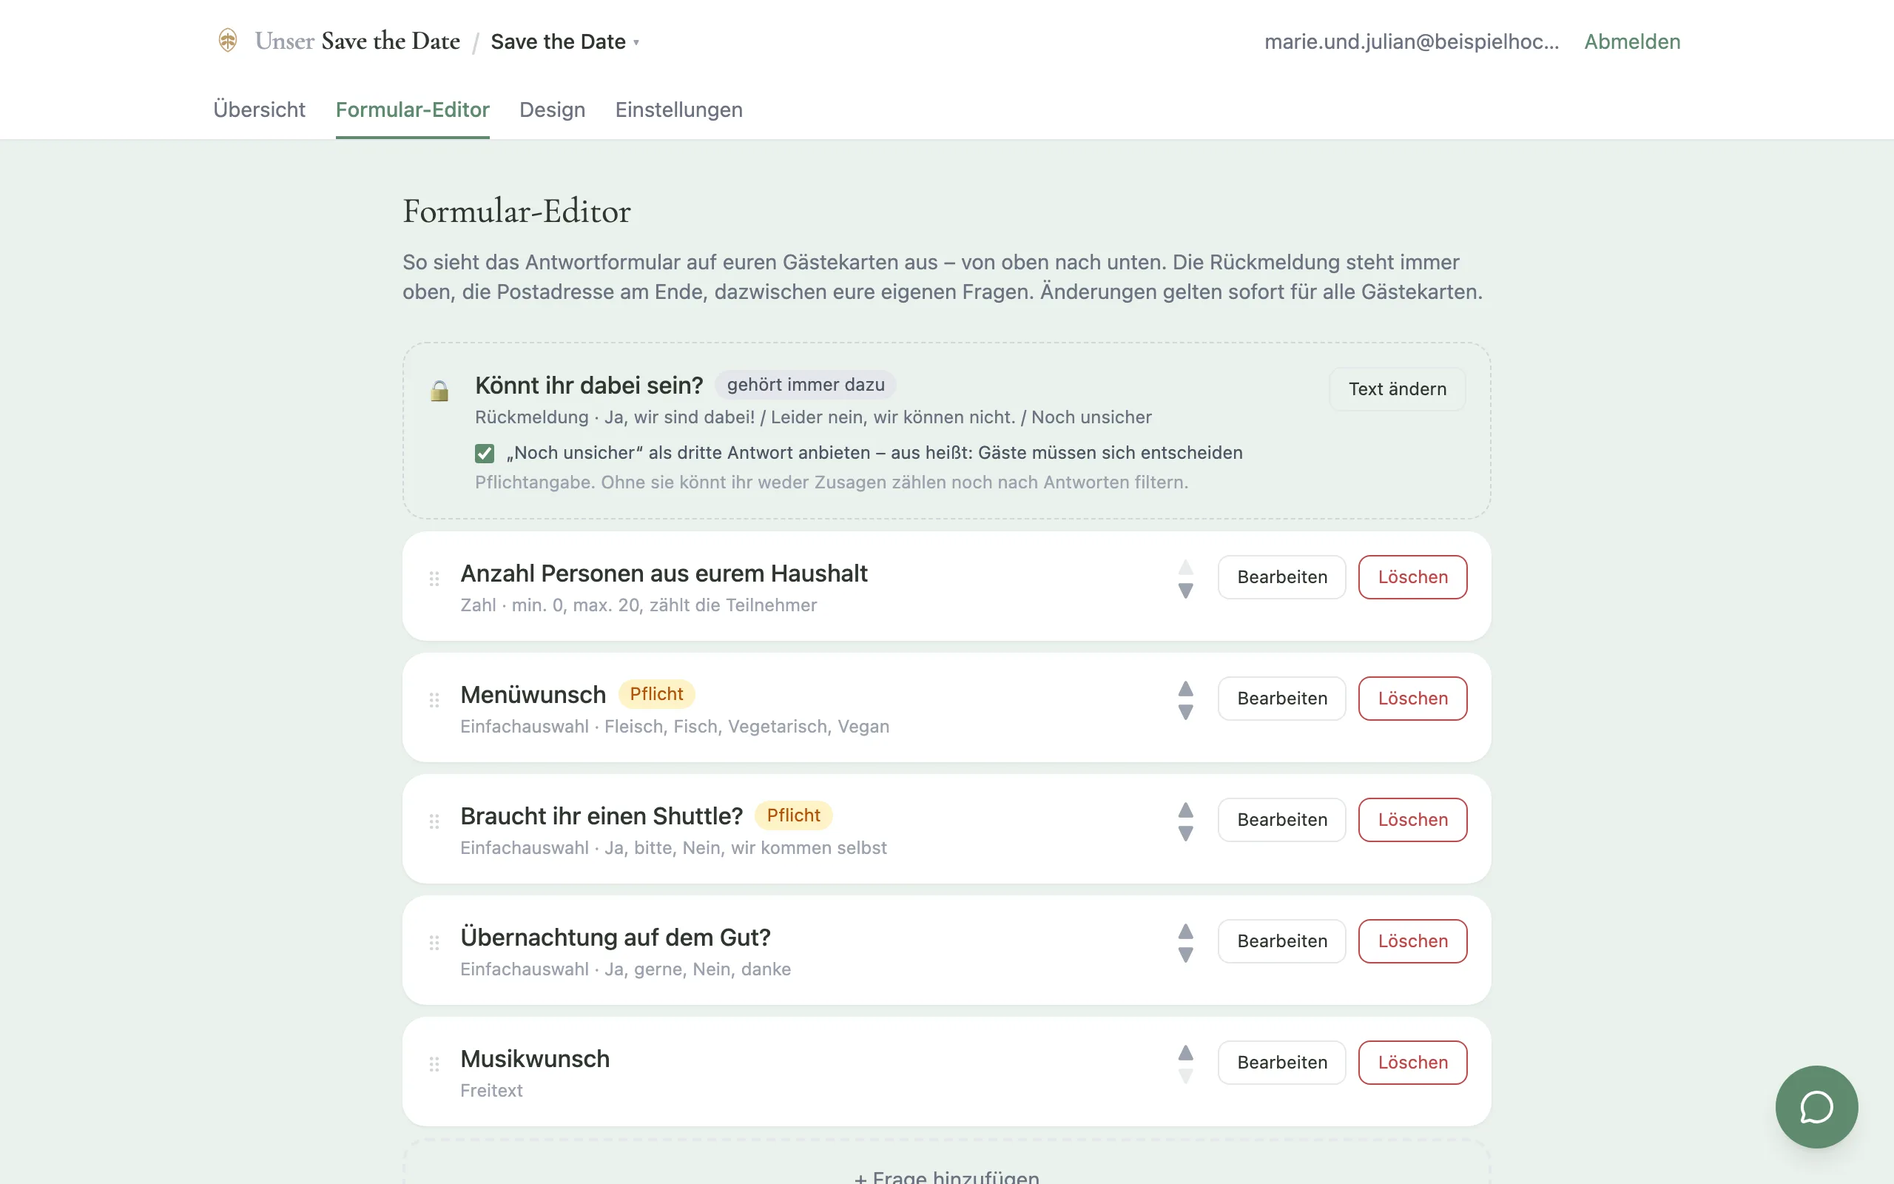Move Musikwunsch question up

(1186, 1052)
